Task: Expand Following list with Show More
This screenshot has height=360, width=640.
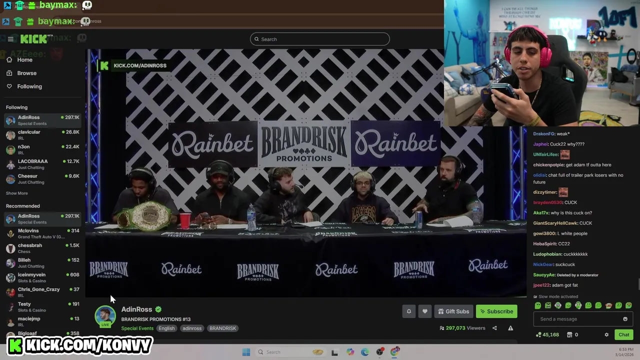Action: point(17,193)
